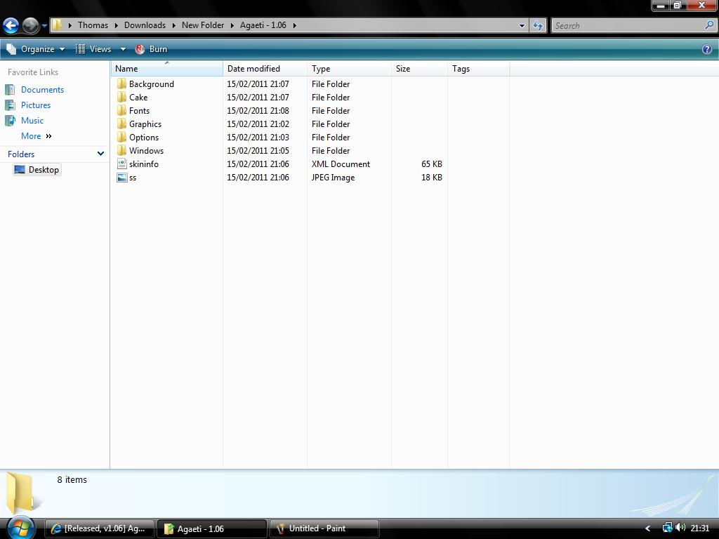Expand the arrow between Downloads and New Folder

pyautogui.click(x=174, y=26)
